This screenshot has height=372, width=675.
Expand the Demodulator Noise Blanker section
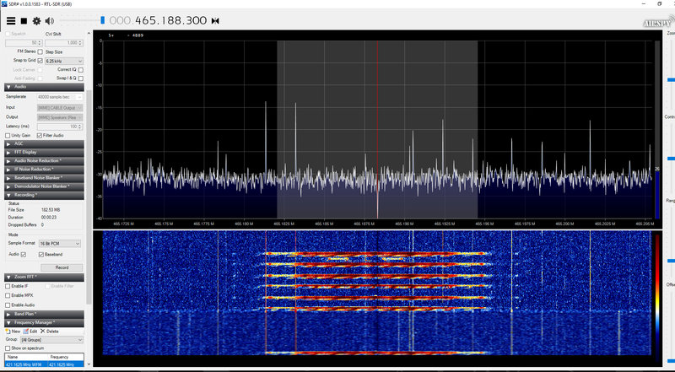tap(44, 186)
